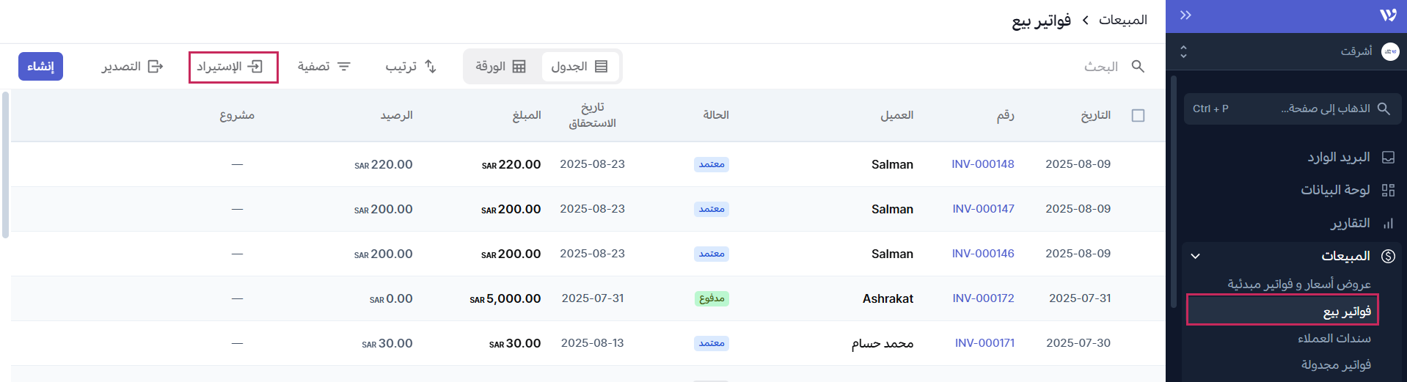Click the inbox icon beside البريد الوارد

coord(1388,158)
